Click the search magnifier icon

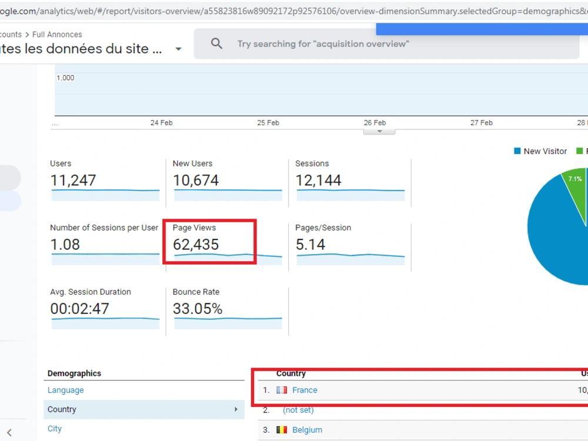(216, 44)
